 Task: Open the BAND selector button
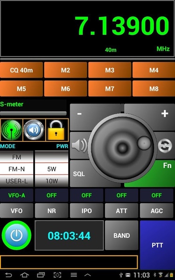122,235
